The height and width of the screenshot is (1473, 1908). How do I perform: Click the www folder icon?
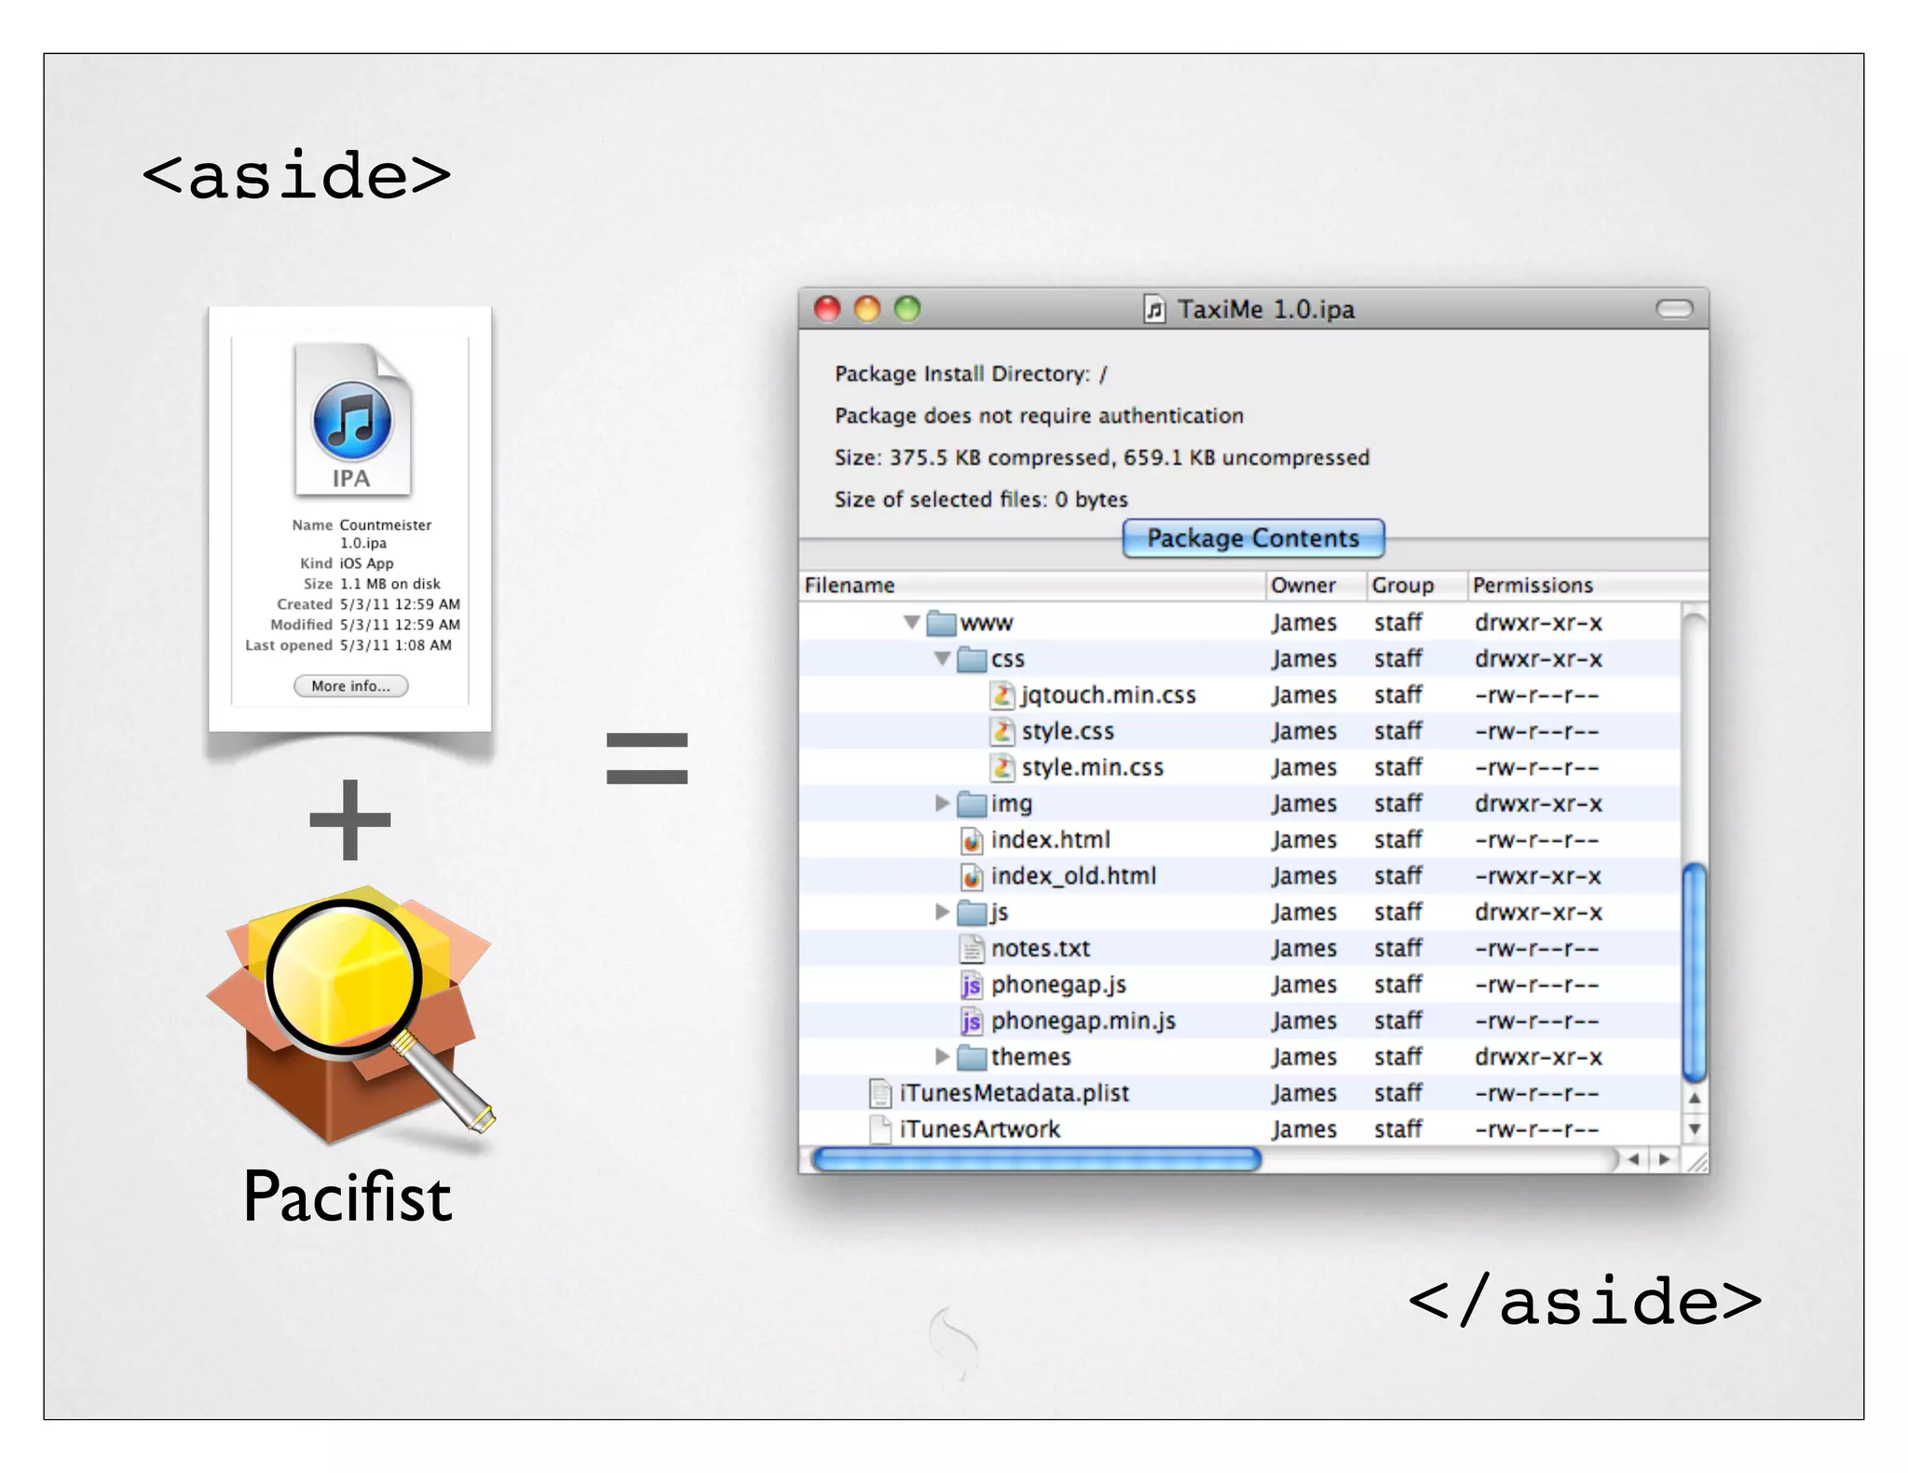pyautogui.click(x=942, y=622)
